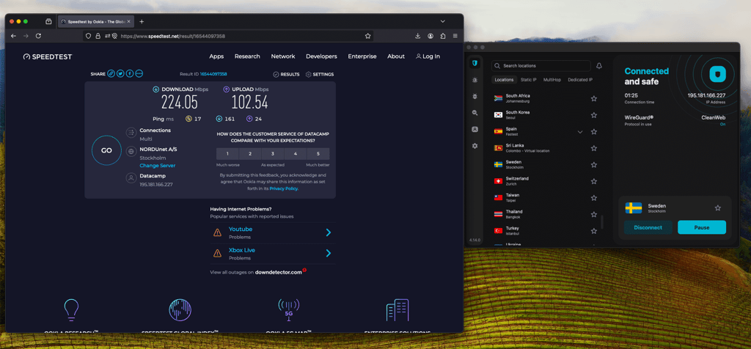Expand Spain server locations chevron
This screenshot has width=751, height=349.
(580, 132)
